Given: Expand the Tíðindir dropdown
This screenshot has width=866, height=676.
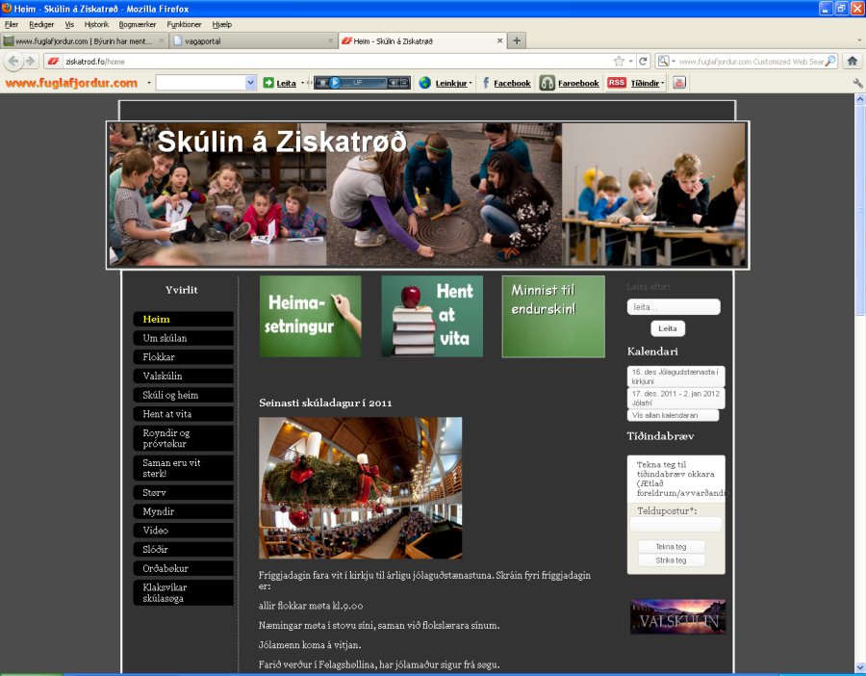Looking at the screenshot, I should (x=663, y=84).
